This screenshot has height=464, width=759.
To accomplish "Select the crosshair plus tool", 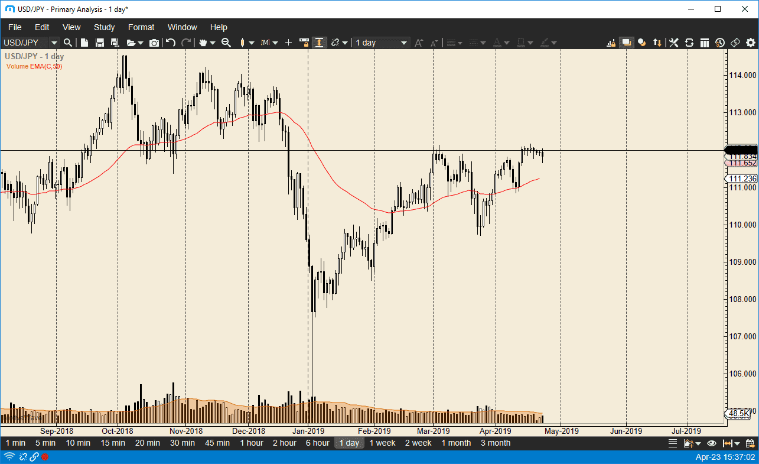I will [288, 43].
